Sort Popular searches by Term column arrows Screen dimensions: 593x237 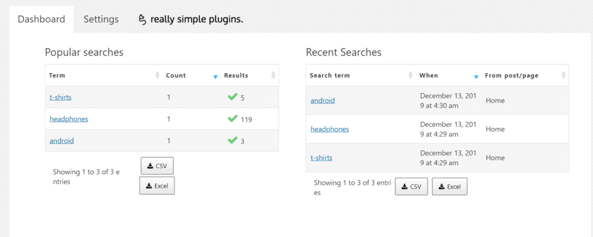[x=158, y=76]
